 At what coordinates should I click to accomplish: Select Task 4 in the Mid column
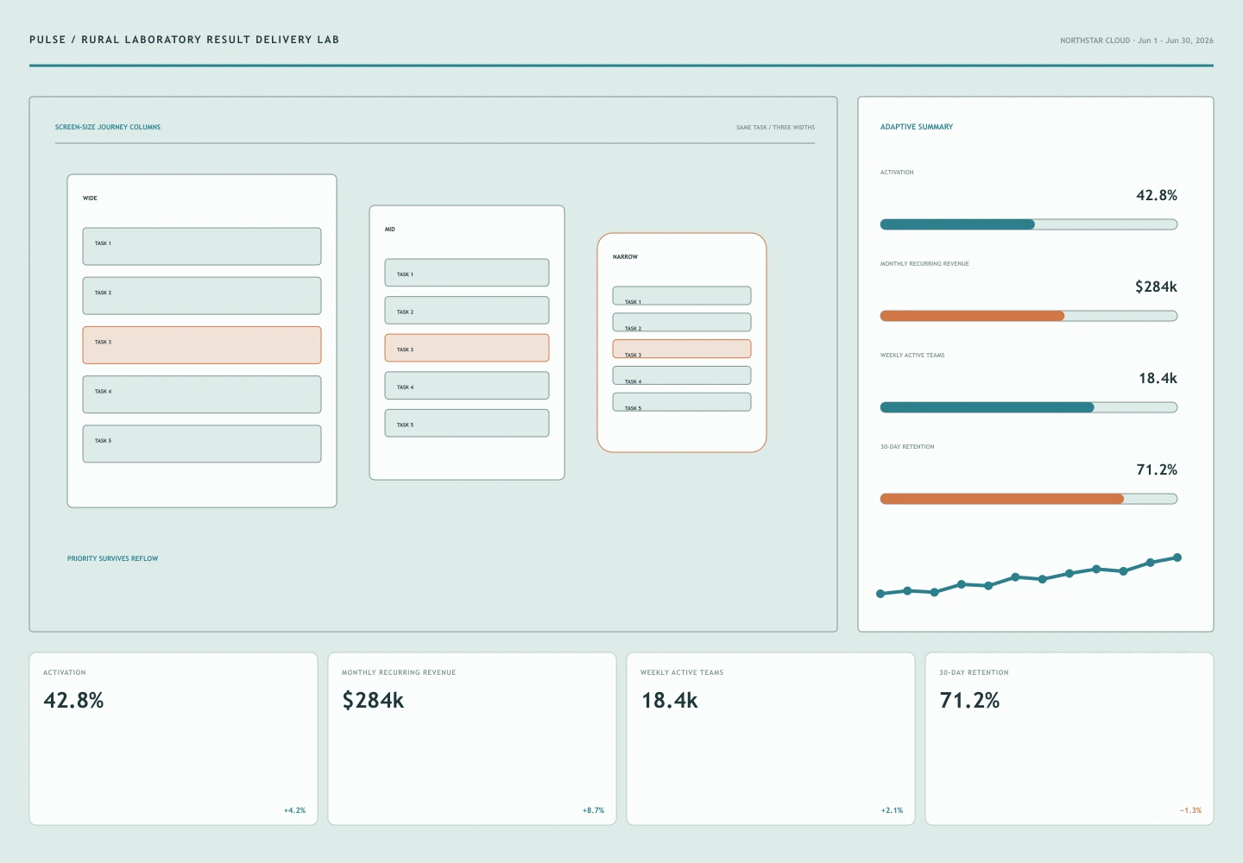467,385
